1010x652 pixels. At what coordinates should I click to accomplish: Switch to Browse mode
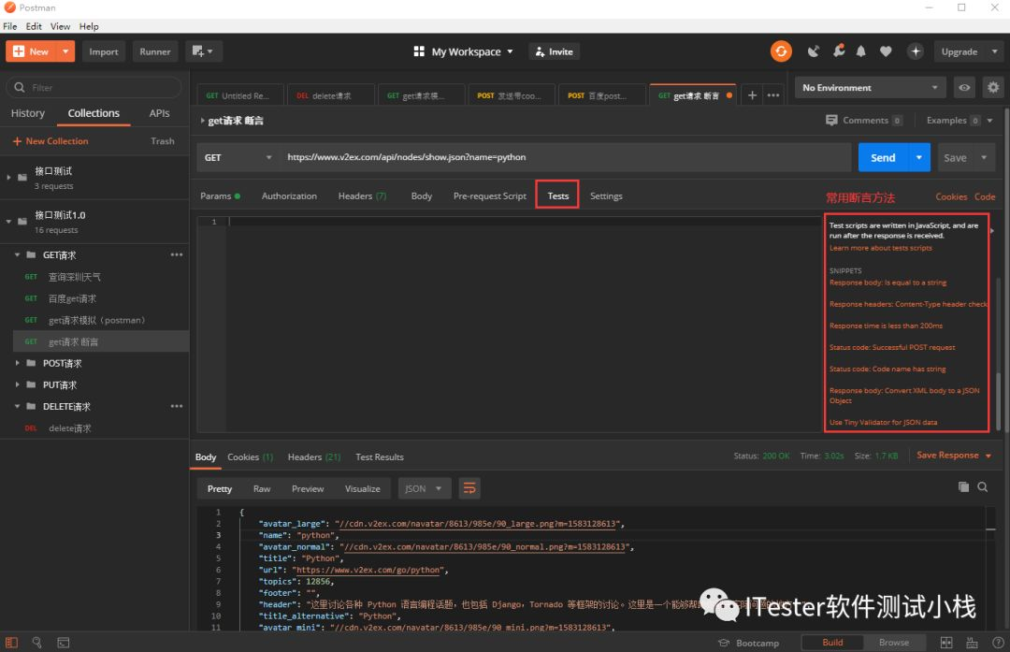coord(894,643)
